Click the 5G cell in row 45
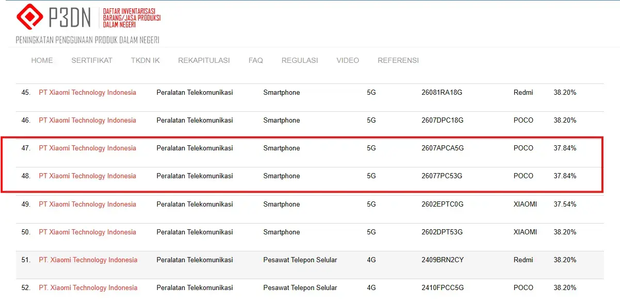 371,93
